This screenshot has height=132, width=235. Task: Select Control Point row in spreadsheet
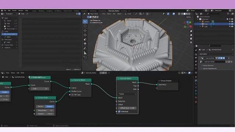click(x=10, y=34)
